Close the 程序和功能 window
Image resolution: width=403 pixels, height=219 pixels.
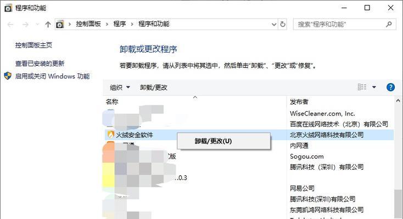390,8
